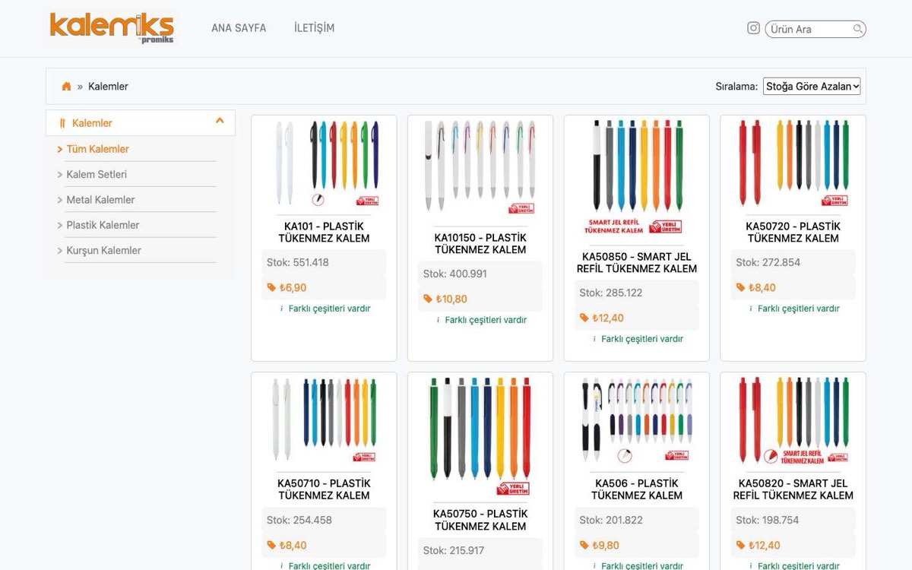
Task: Open KA50710 - Plastik Tükenmez Kalem title
Action: click(324, 489)
